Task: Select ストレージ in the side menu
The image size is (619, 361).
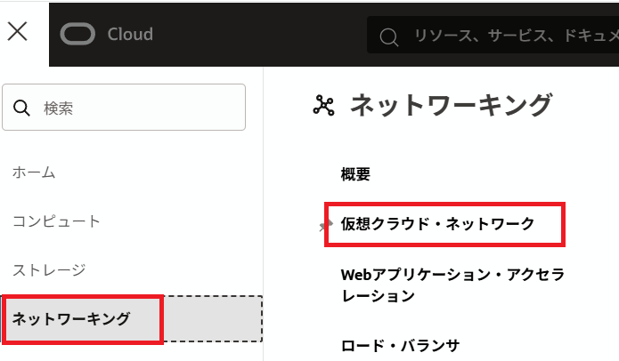Action: pos(49,269)
